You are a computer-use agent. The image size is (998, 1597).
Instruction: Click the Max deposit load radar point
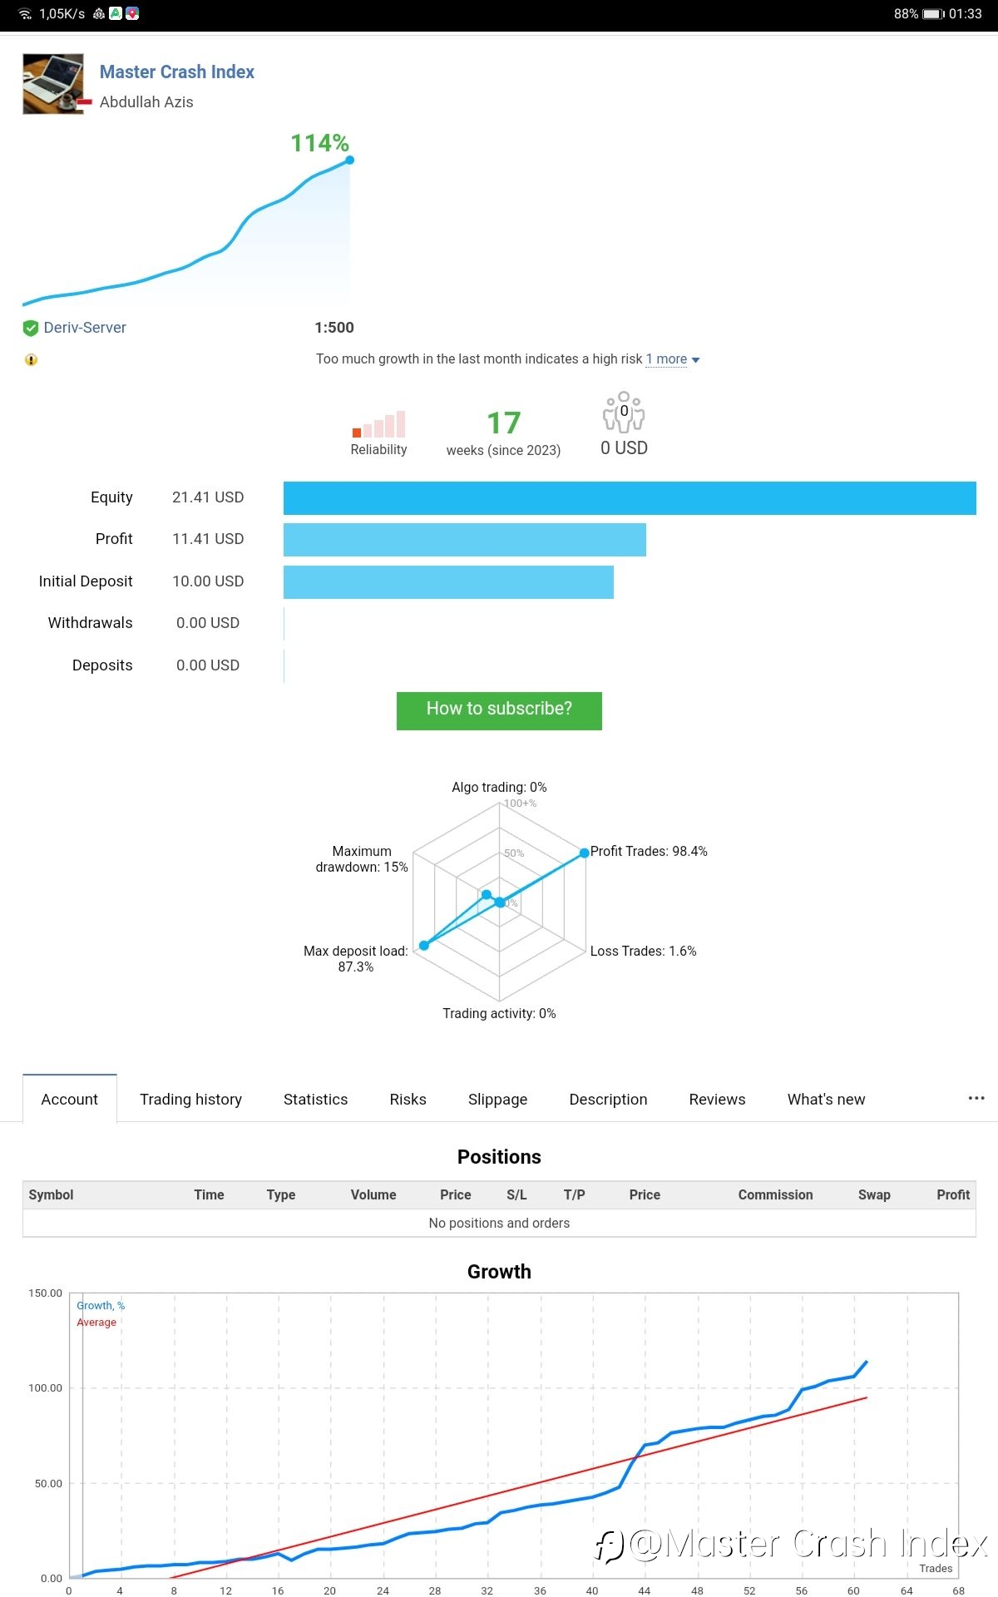click(x=424, y=945)
